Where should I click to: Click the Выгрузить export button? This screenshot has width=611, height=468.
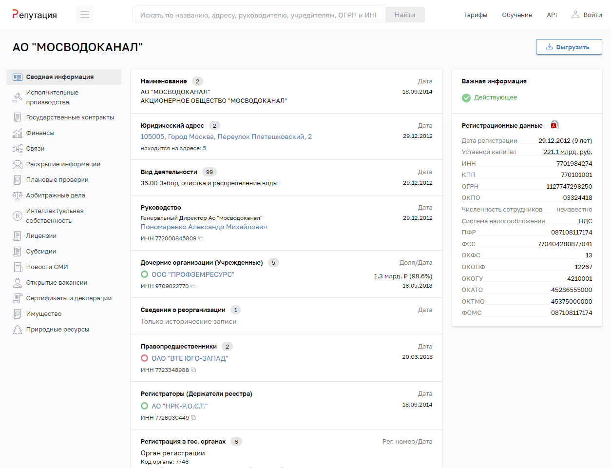click(569, 47)
